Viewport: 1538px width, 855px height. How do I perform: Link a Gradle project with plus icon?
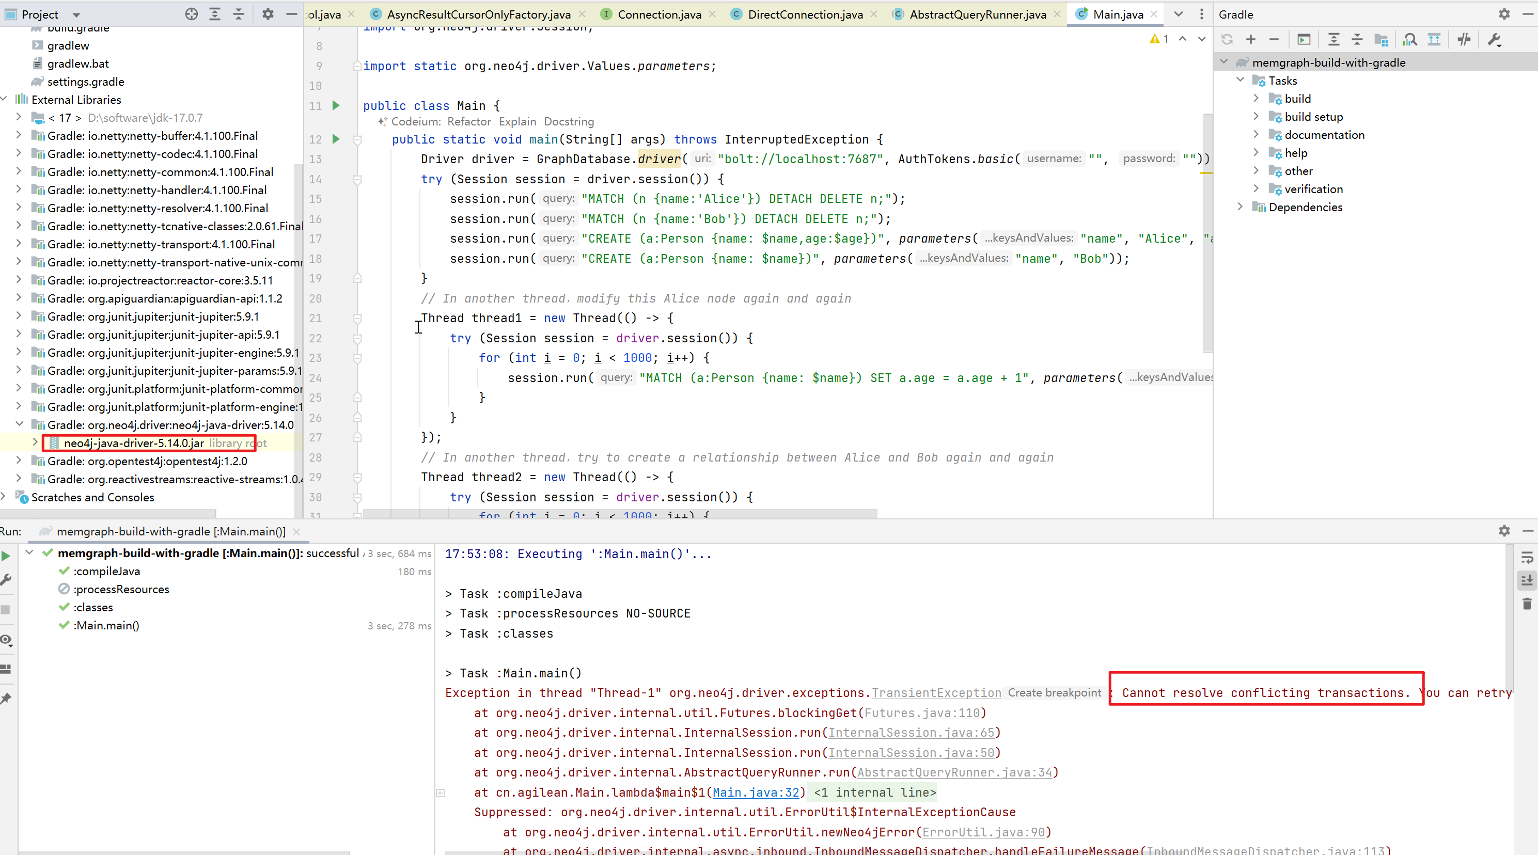pyautogui.click(x=1251, y=39)
